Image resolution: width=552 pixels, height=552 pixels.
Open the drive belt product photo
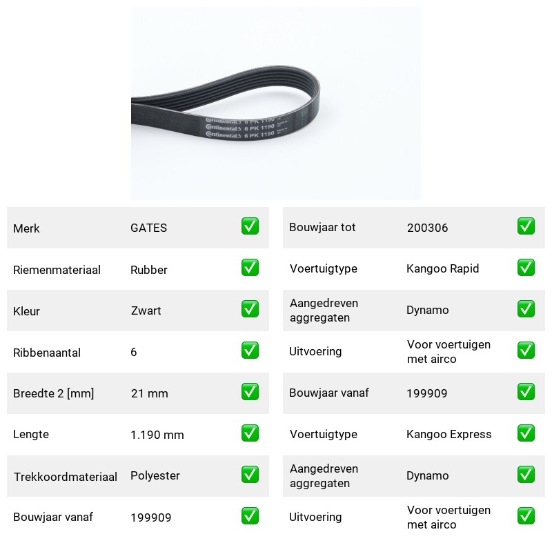tap(275, 103)
